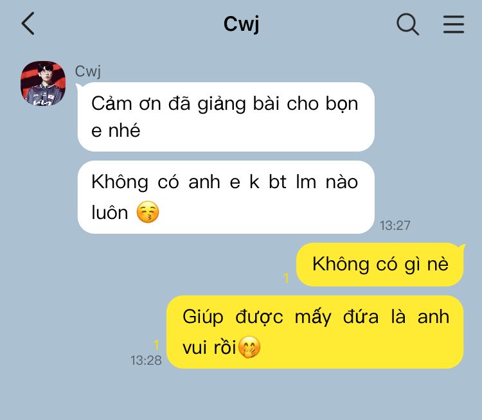
Task: View Cwj's profile picture
Action: tap(43, 83)
